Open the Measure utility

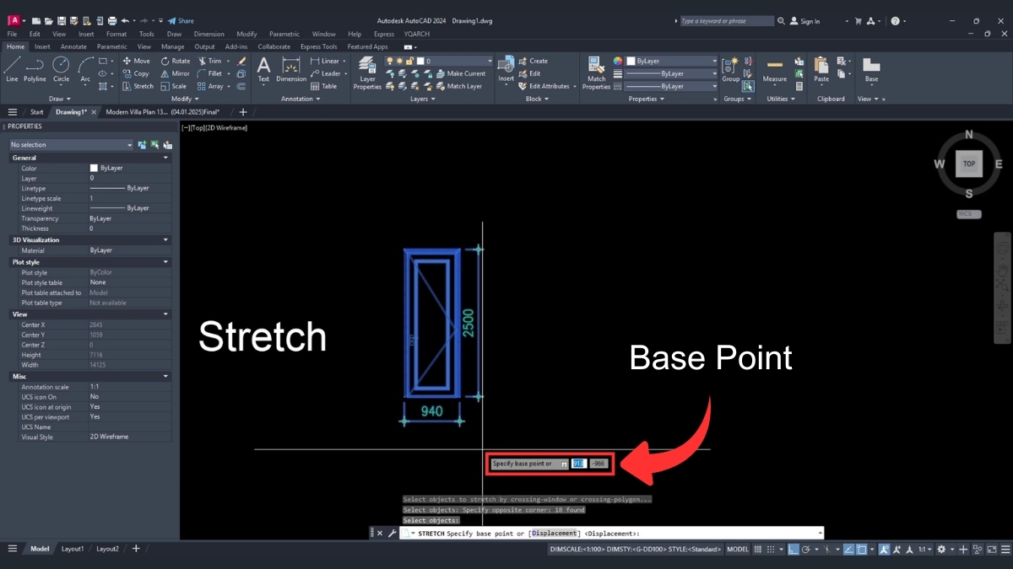[x=774, y=69]
